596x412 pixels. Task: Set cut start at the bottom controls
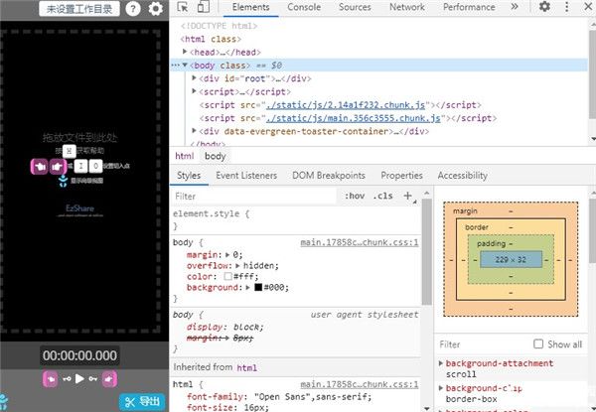pyautogui.click(x=51, y=378)
